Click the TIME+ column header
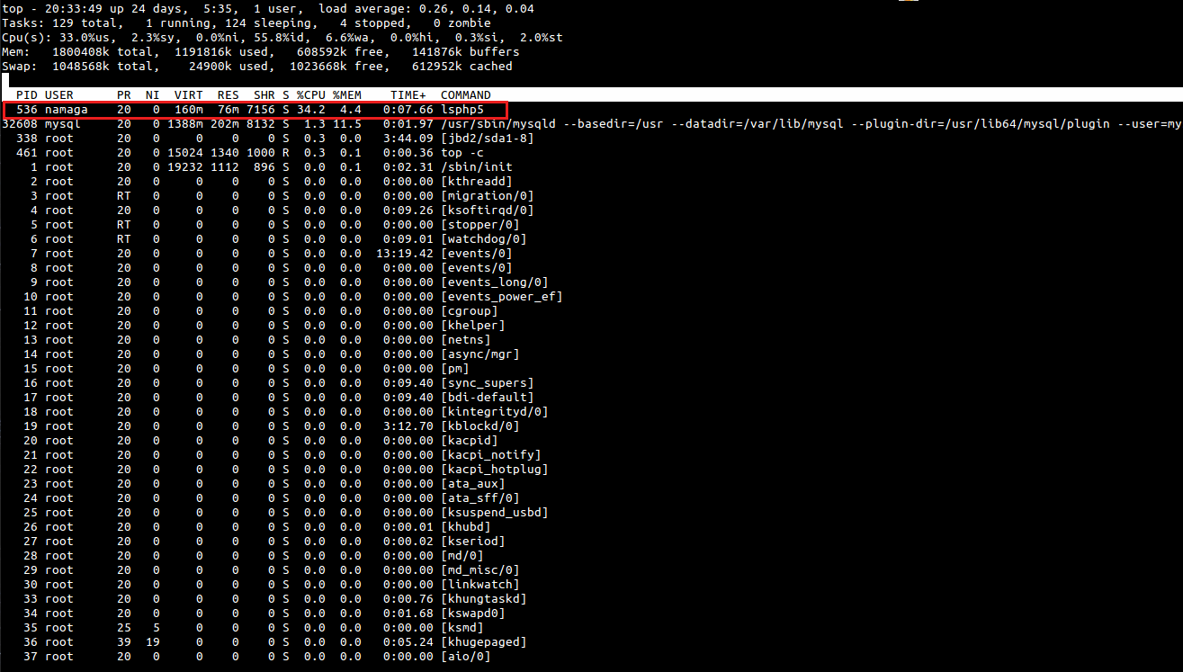 coord(408,94)
